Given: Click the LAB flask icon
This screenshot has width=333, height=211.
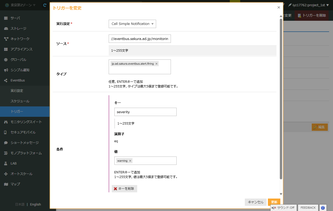Looking at the screenshot, I should [6, 164].
